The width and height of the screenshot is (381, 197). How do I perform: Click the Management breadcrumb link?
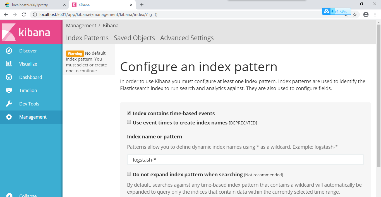tap(81, 26)
